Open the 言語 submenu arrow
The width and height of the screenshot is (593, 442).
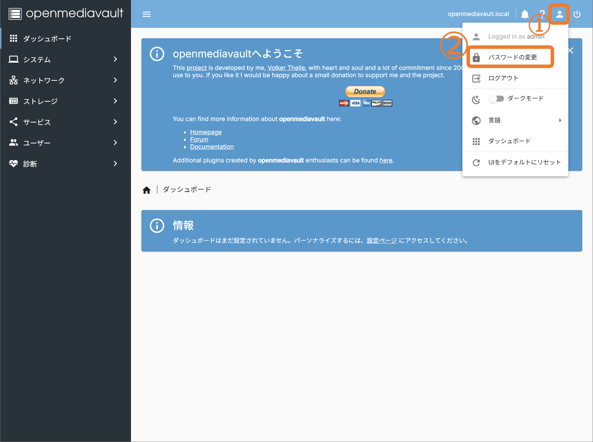(560, 120)
